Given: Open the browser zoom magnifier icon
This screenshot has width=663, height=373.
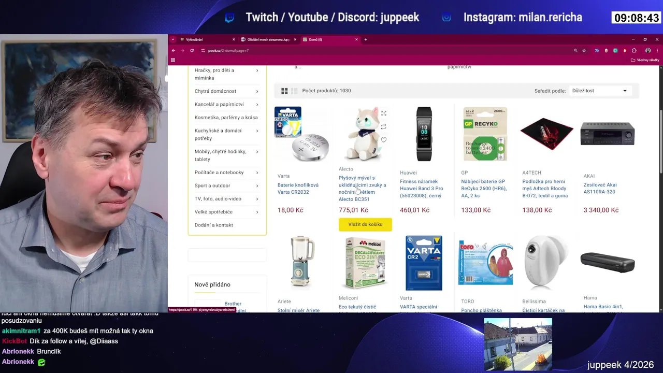Looking at the screenshot, I should [x=575, y=50].
